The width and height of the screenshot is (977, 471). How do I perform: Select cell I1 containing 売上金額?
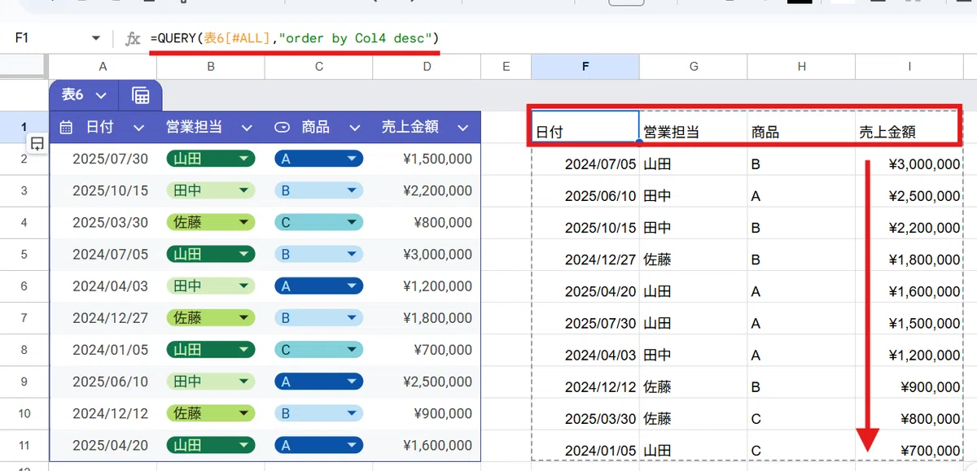pyautogui.click(x=909, y=127)
